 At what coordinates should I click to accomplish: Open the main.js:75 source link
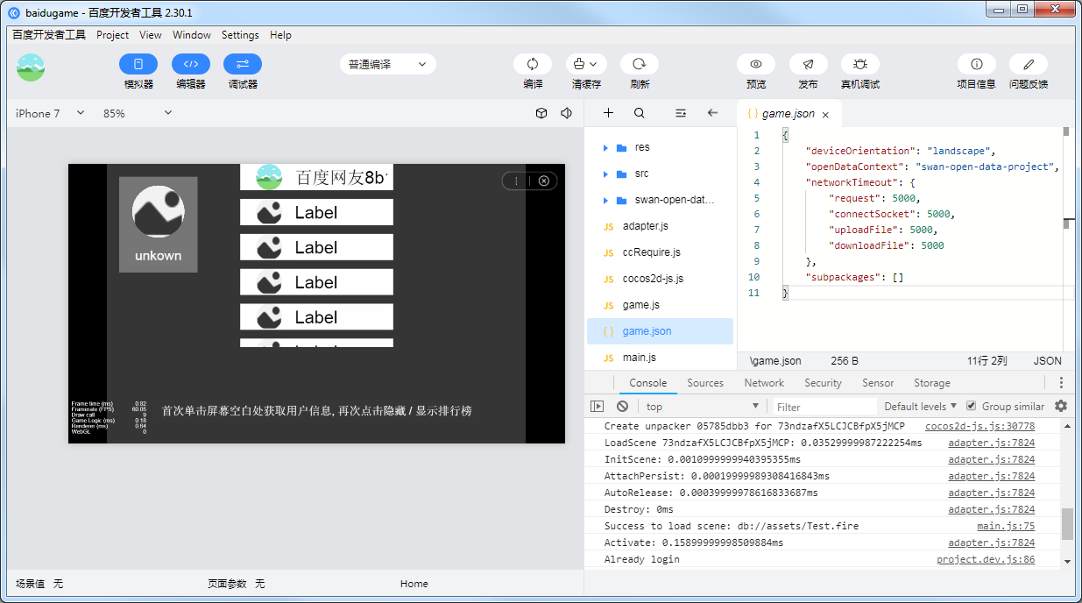click(1006, 526)
